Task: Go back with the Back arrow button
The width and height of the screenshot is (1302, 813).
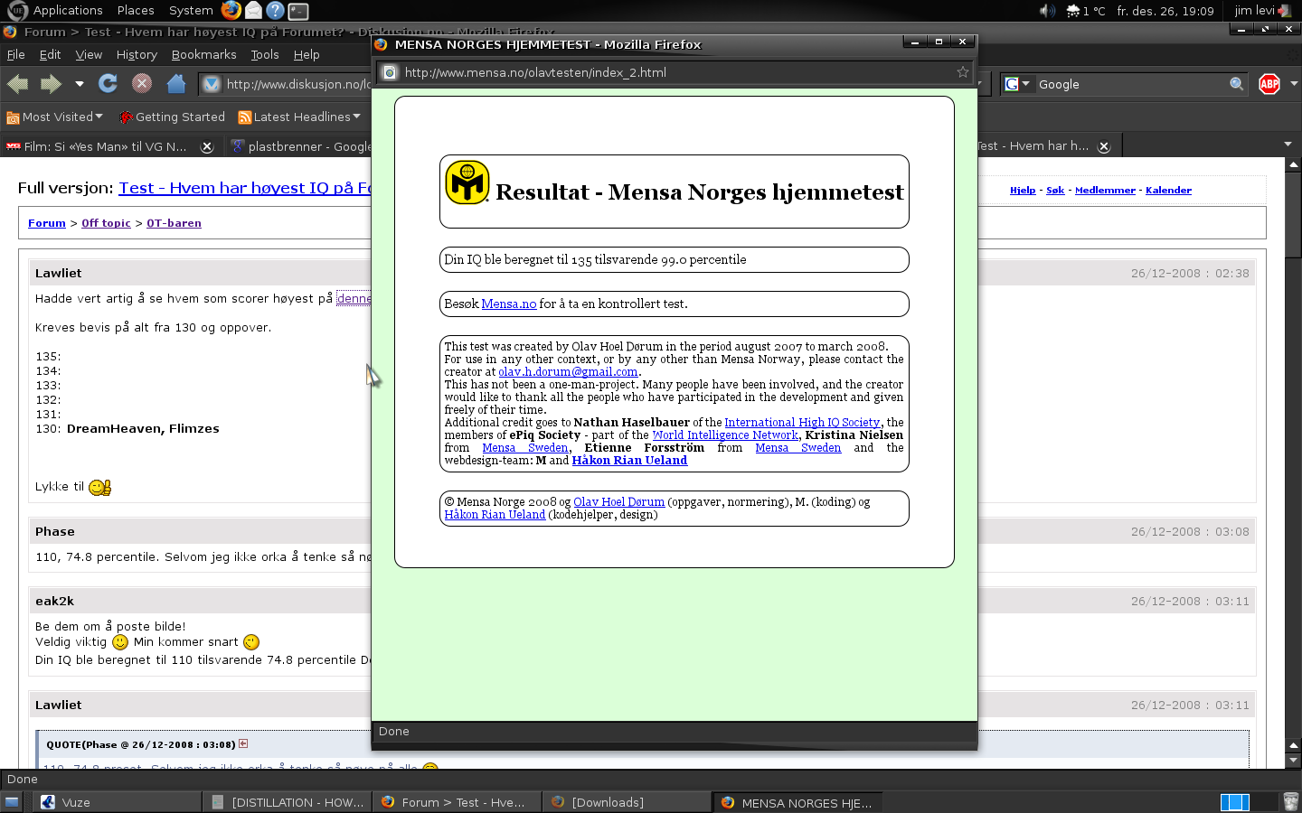Action: click(x=18, y=84)
